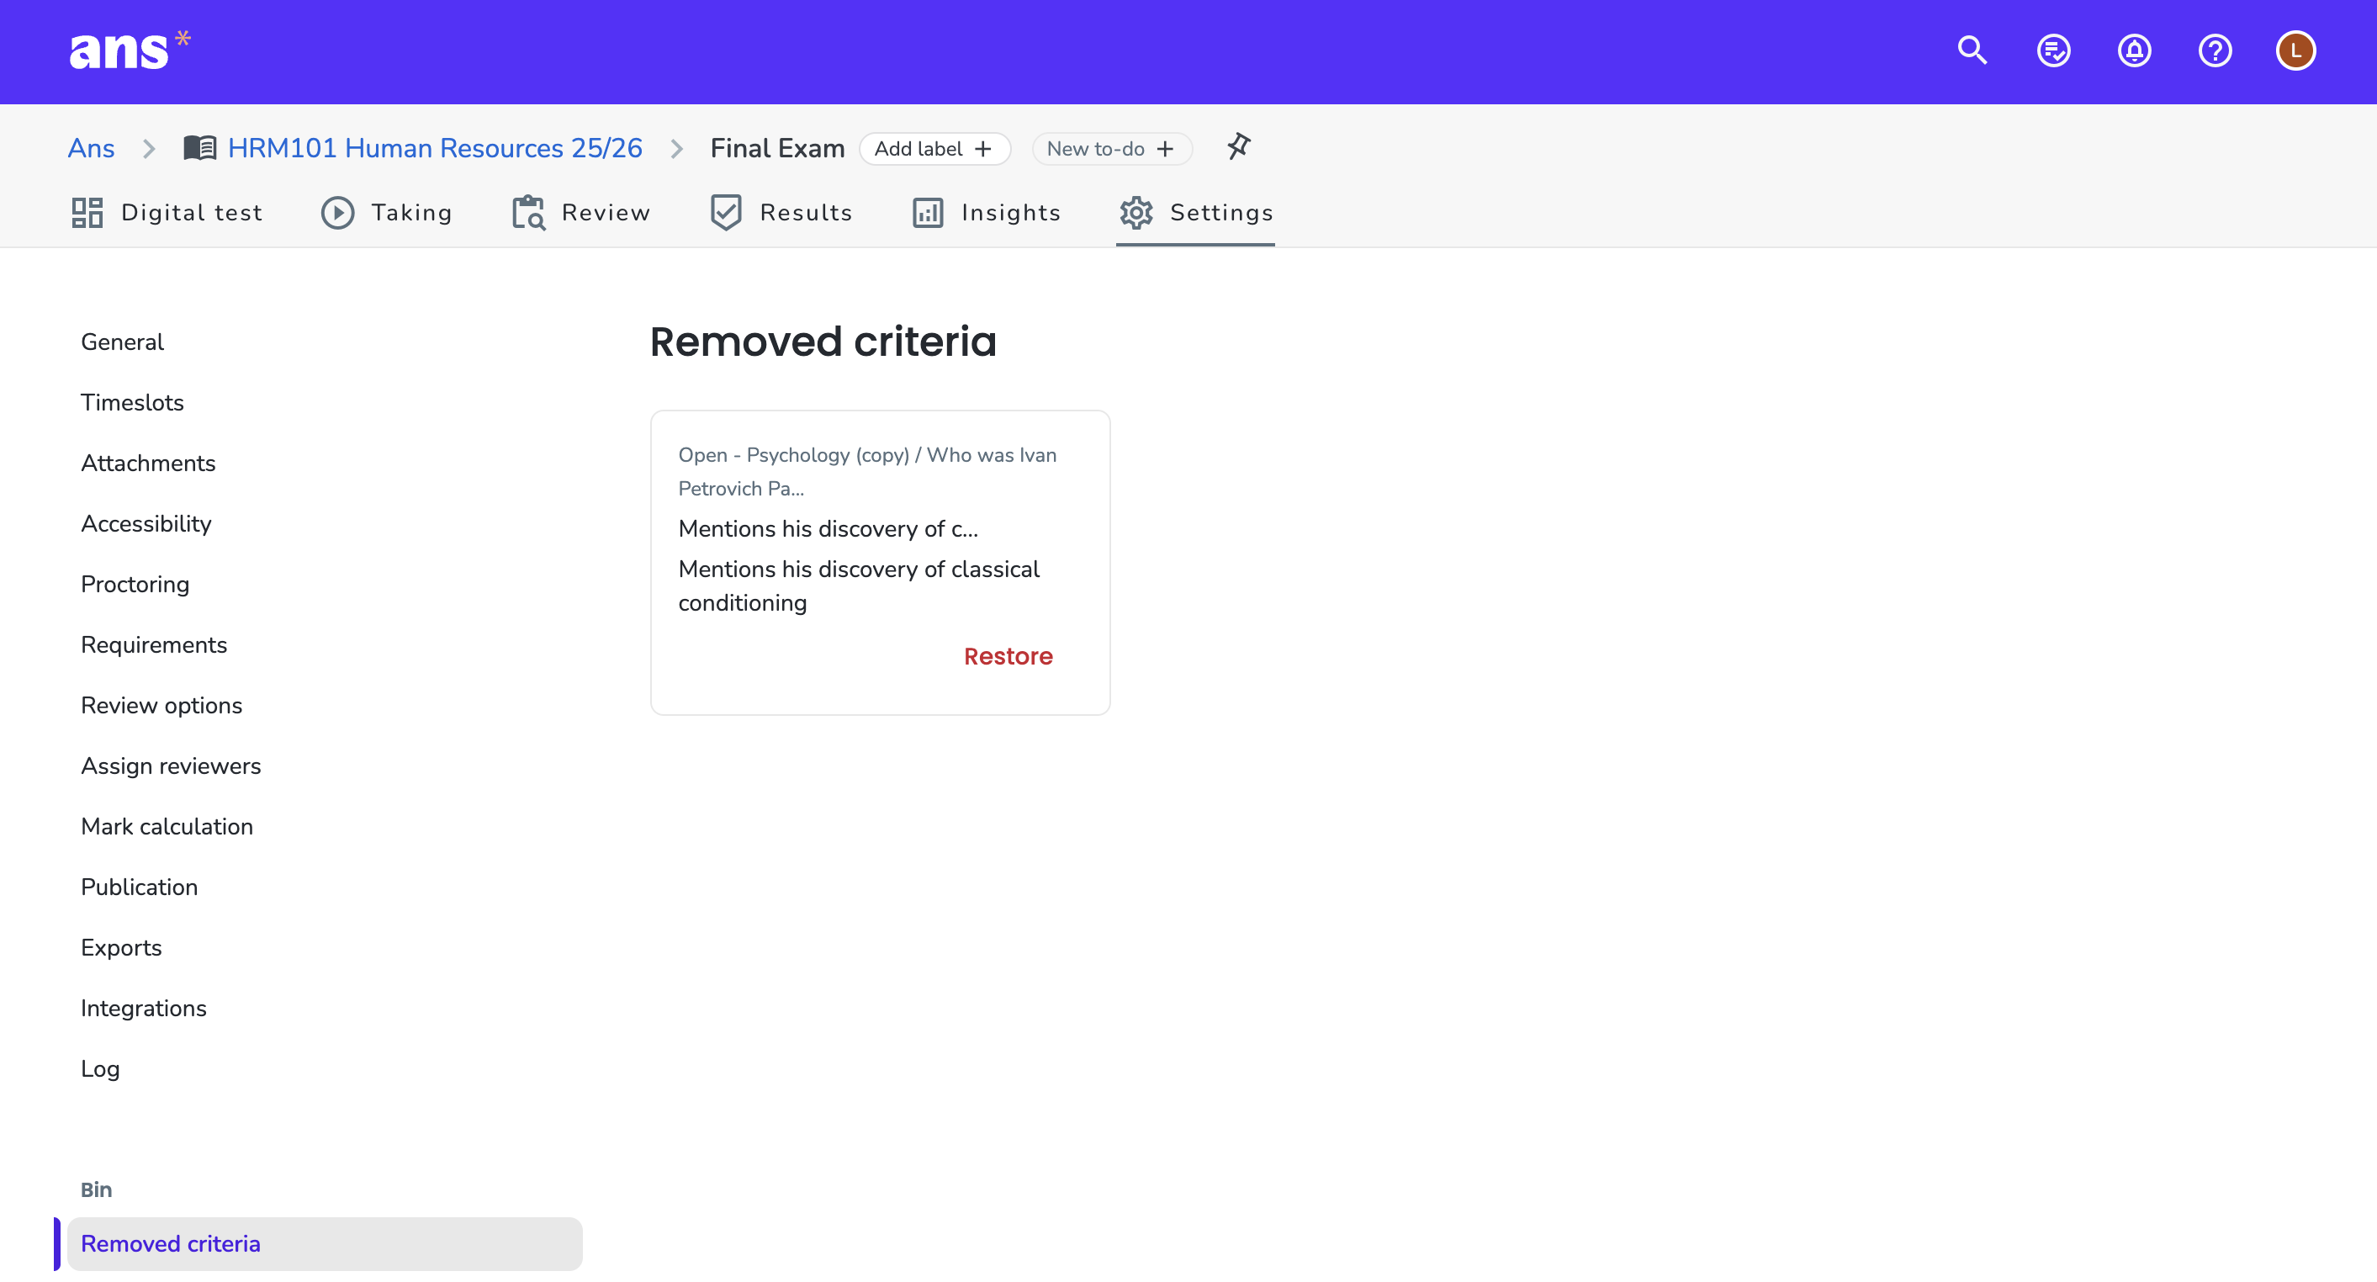The image size is (2377, 1282).
Task: Click the pin icon next to New to-do
Action: 1238,146
